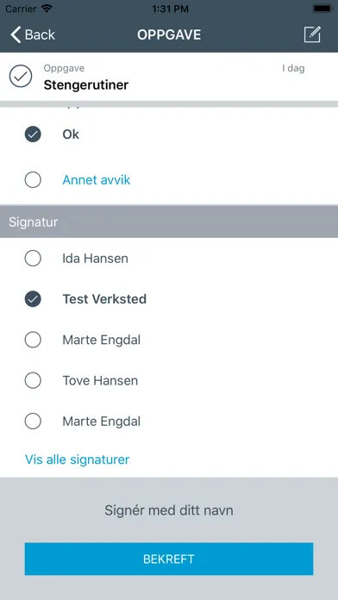Select Marte Engdal radio above Tove Hansen
338x600 pixels.
33,340
